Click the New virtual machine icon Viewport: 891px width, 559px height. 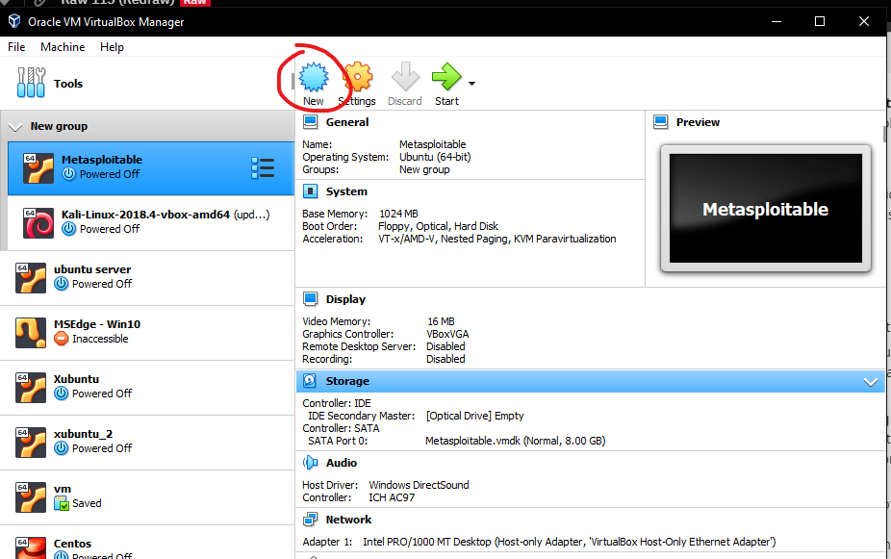click(313, 77)
